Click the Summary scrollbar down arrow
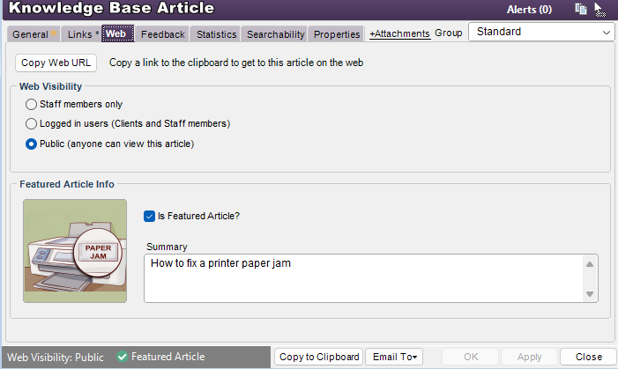Image resolution: width=618 pixels, height=369 pixels. pos(590,294)
